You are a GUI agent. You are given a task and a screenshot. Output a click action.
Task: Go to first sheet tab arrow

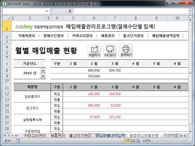[5, 135]
